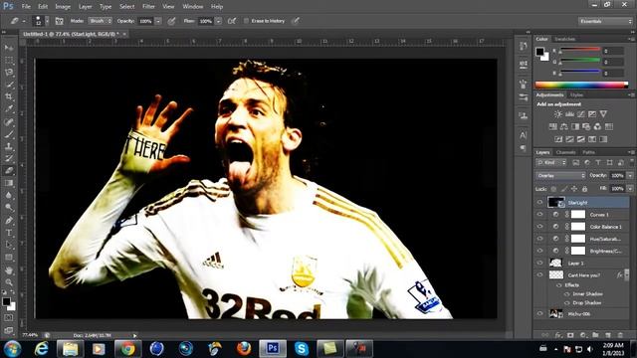637x358 pixels.
Task: Hide the Cant Here you? layer
Action: tap(539, 274)
